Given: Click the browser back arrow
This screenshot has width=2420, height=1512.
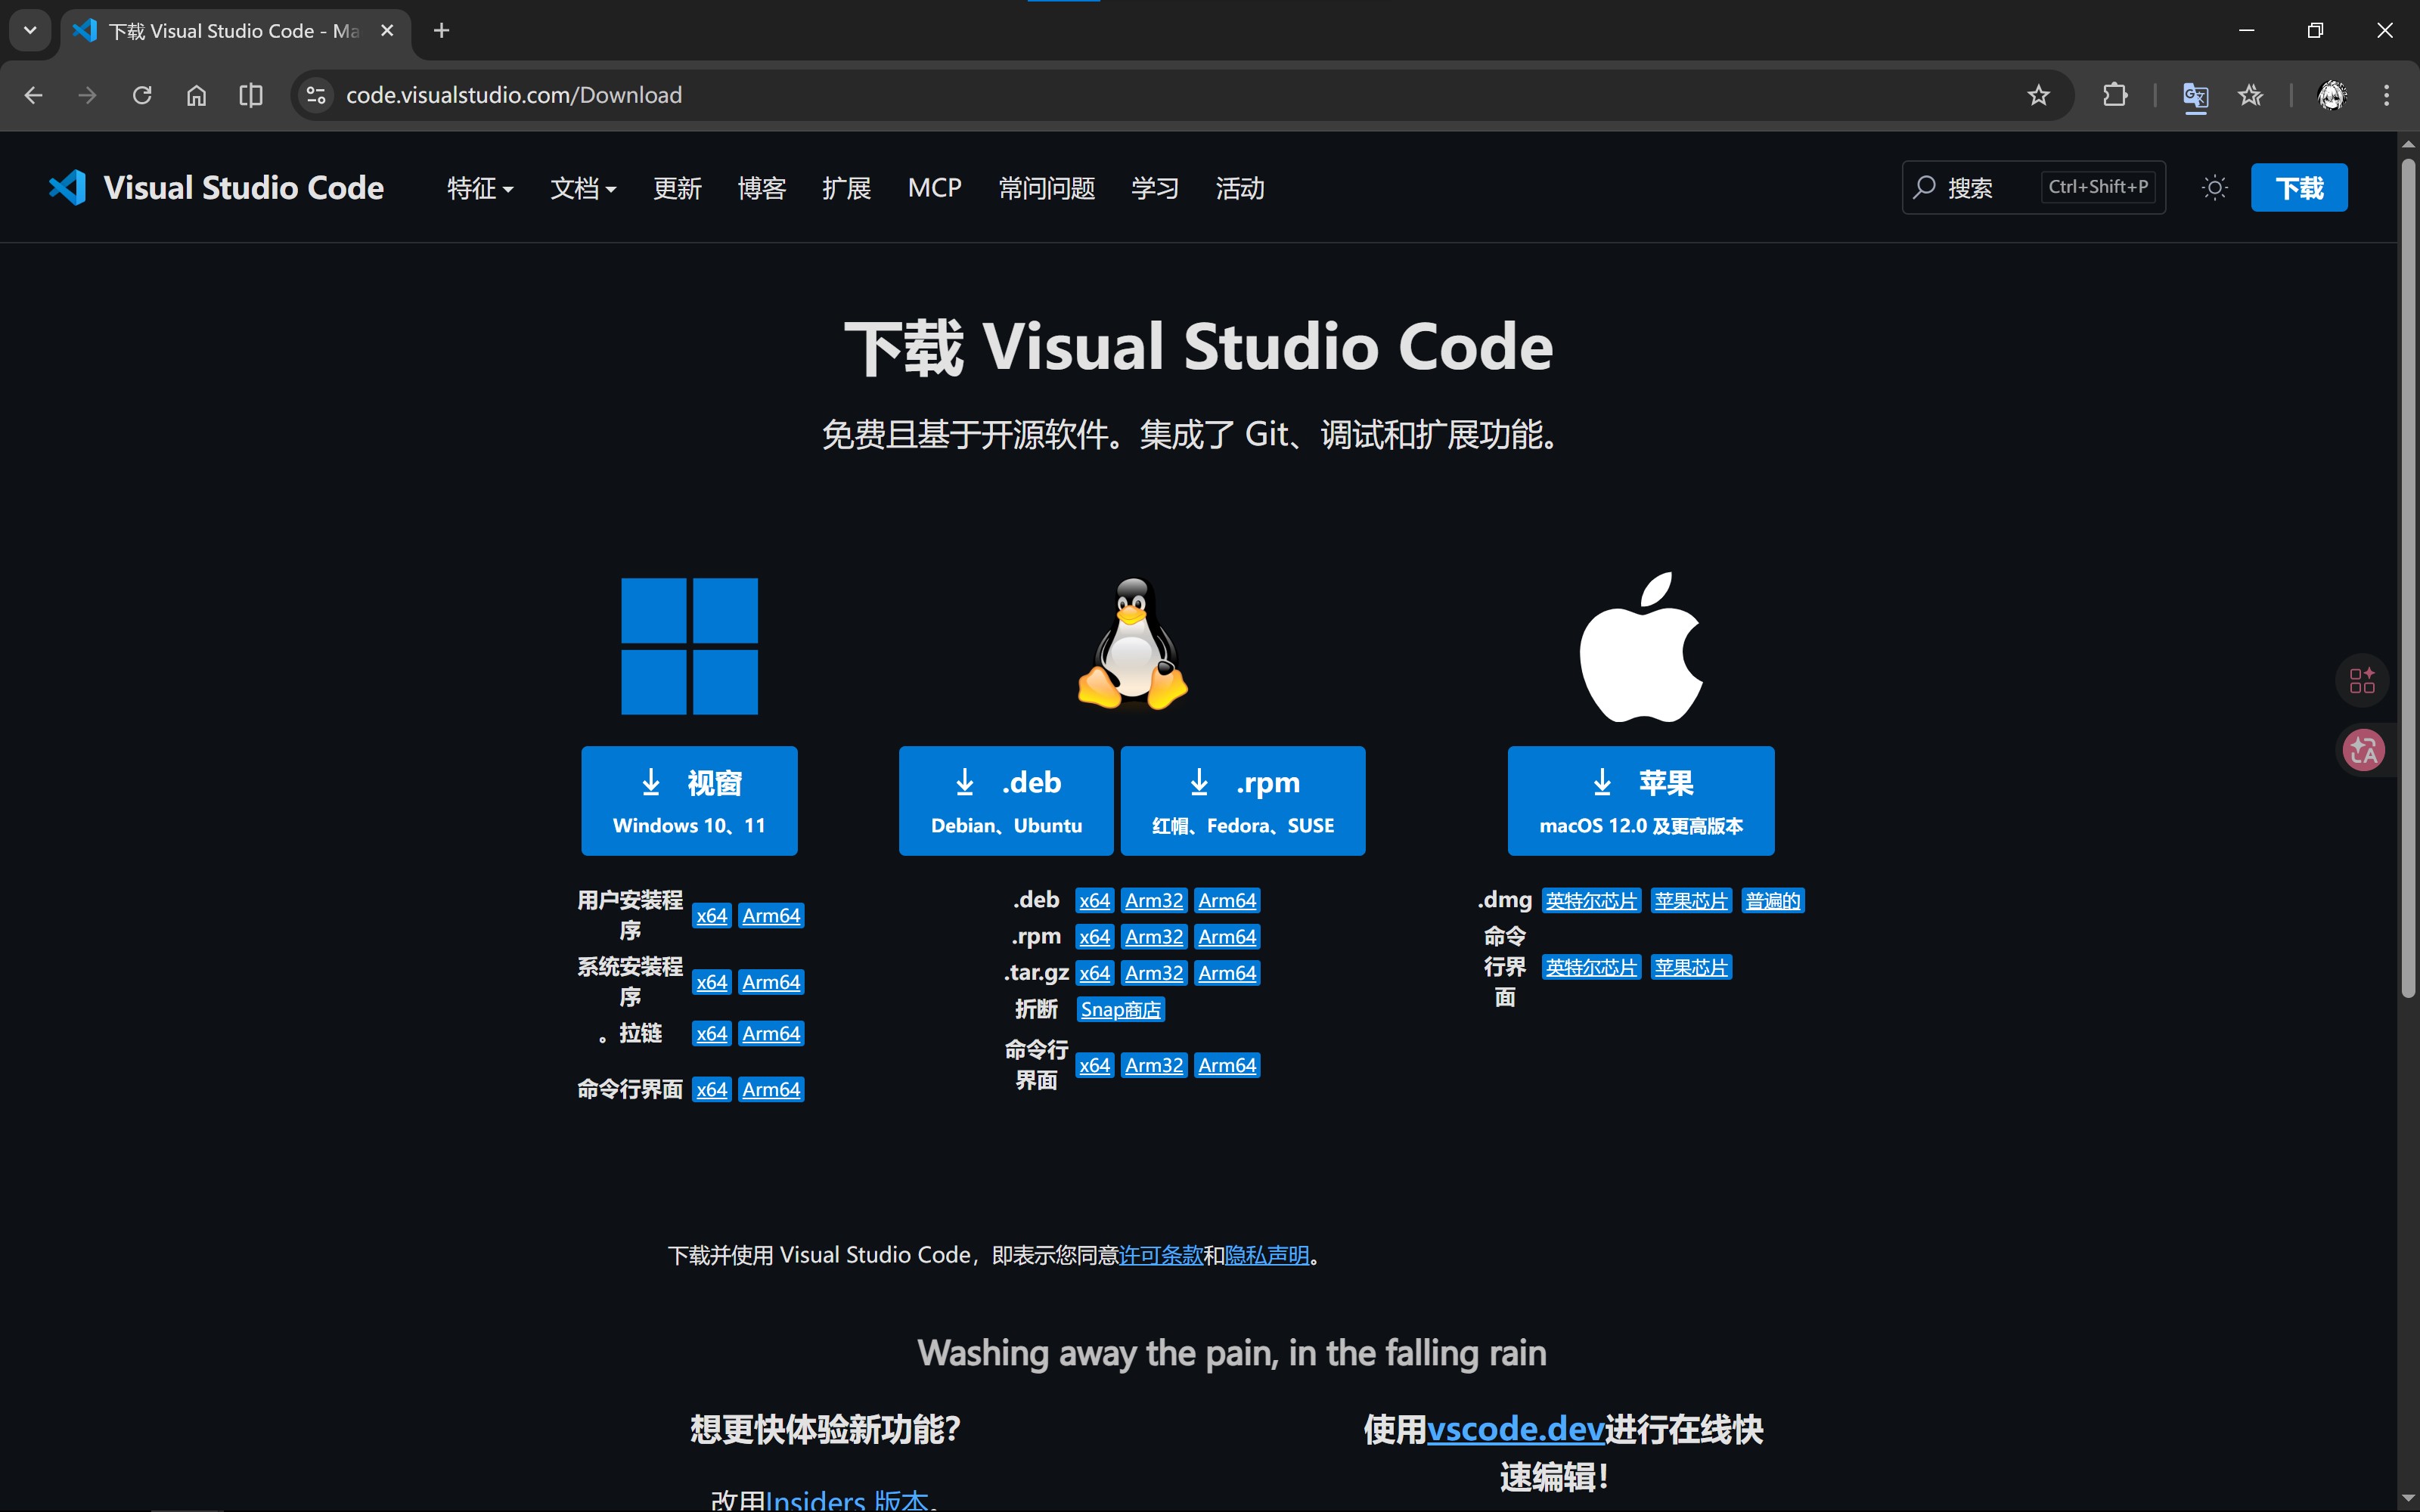Looking at the screenshot, I should pos(33,95).
